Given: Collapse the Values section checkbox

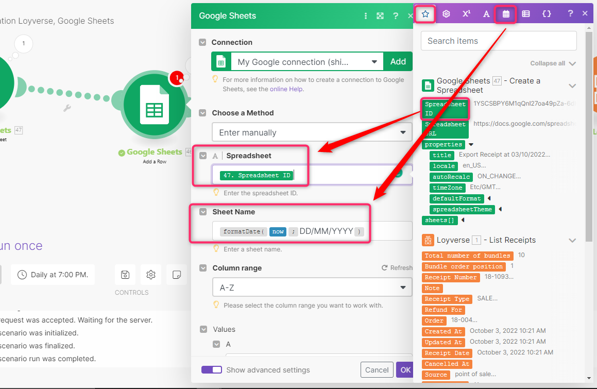Looking at the screenshot, I should coord(203,329).
